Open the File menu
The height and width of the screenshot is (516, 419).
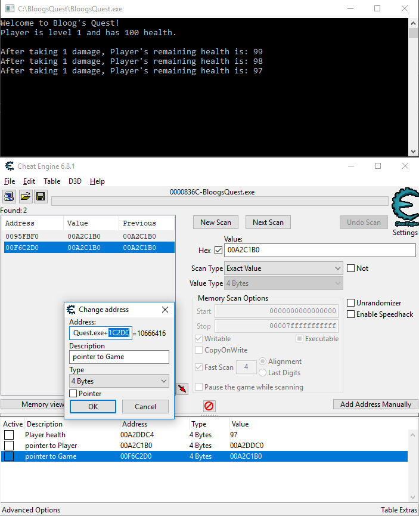click(9, 181)
